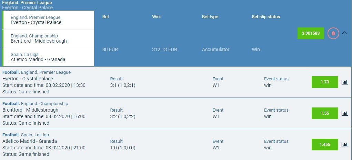Select Everton - Crystal Palace in white list
352x160 pixels.
[x=48, y=20]
